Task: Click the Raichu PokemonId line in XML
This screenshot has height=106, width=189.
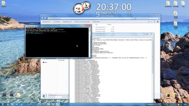Action: pos(86,74)
